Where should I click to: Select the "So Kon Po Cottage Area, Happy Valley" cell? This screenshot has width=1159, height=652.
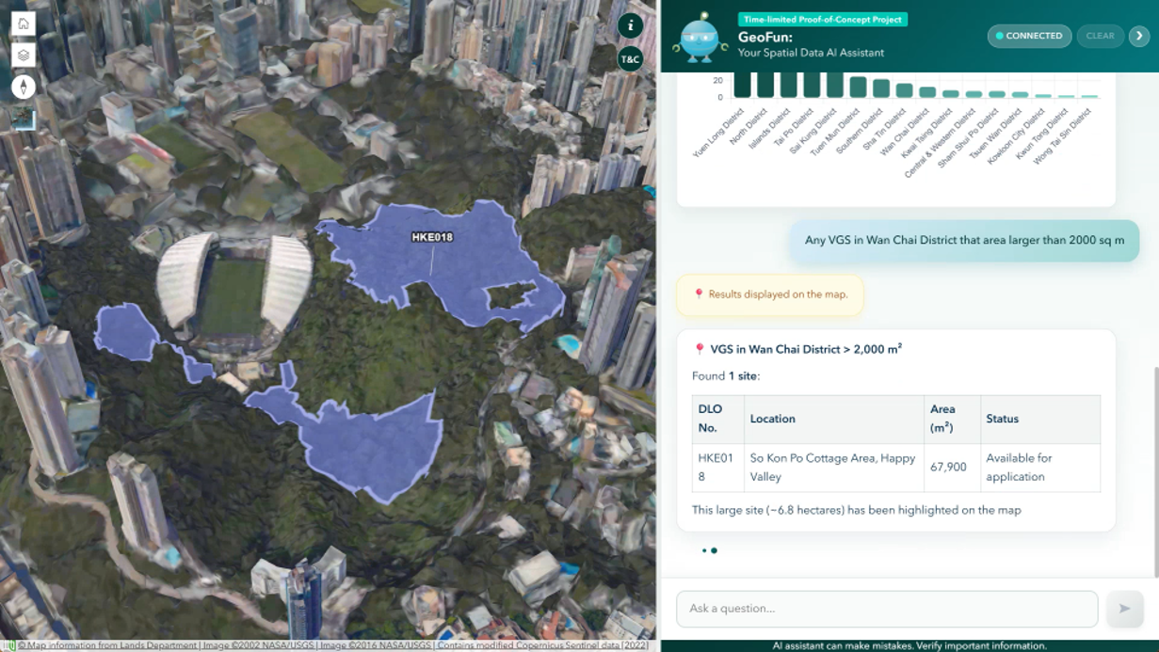pyautogui.click(x=832, y=468)
